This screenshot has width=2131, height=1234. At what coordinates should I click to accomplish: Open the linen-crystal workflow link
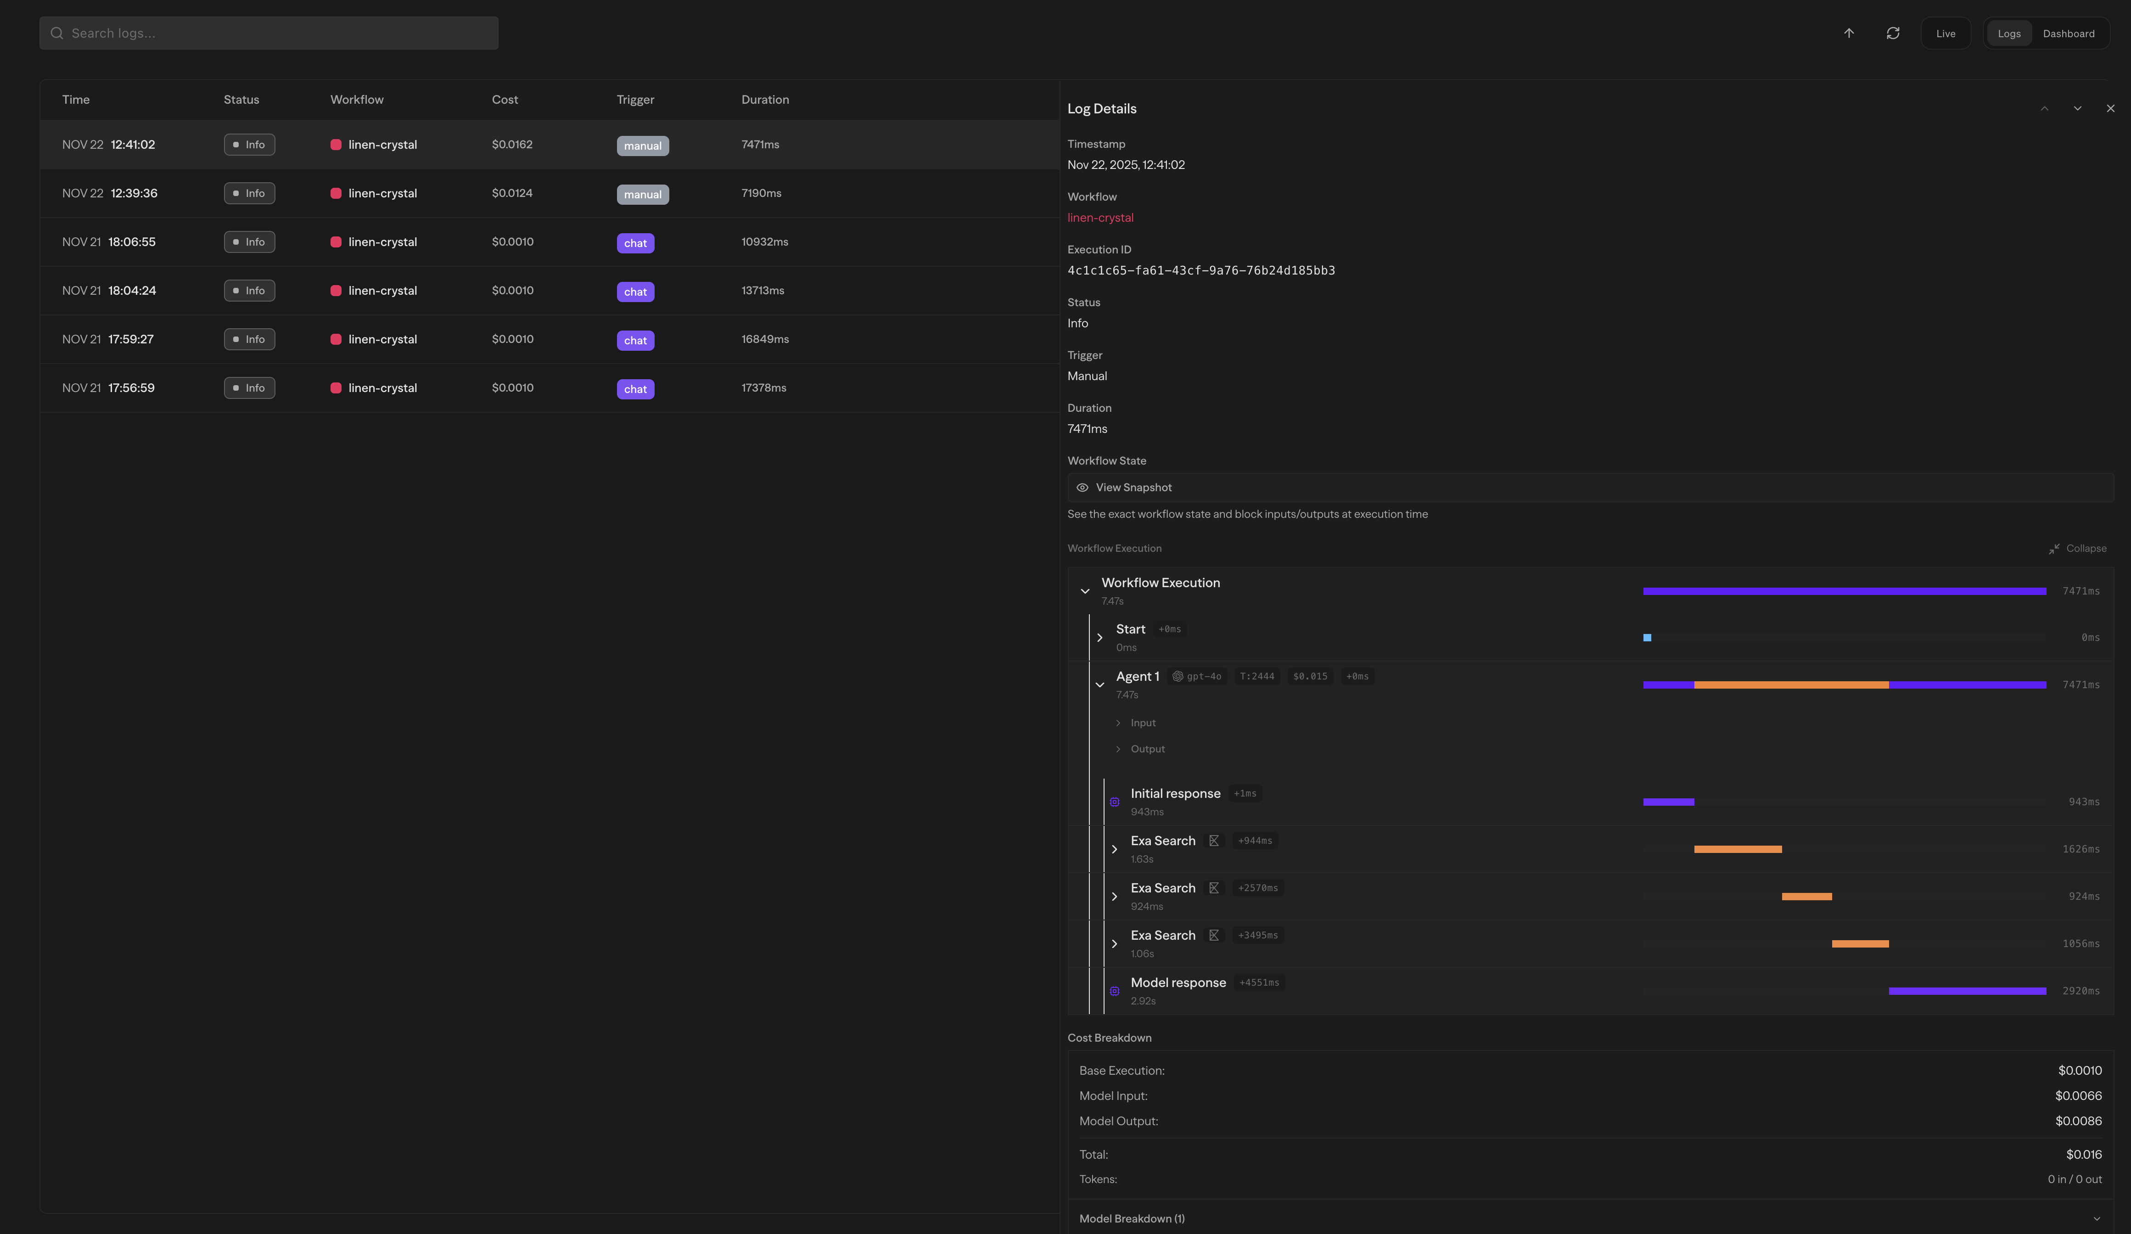tap(1100, 217)
